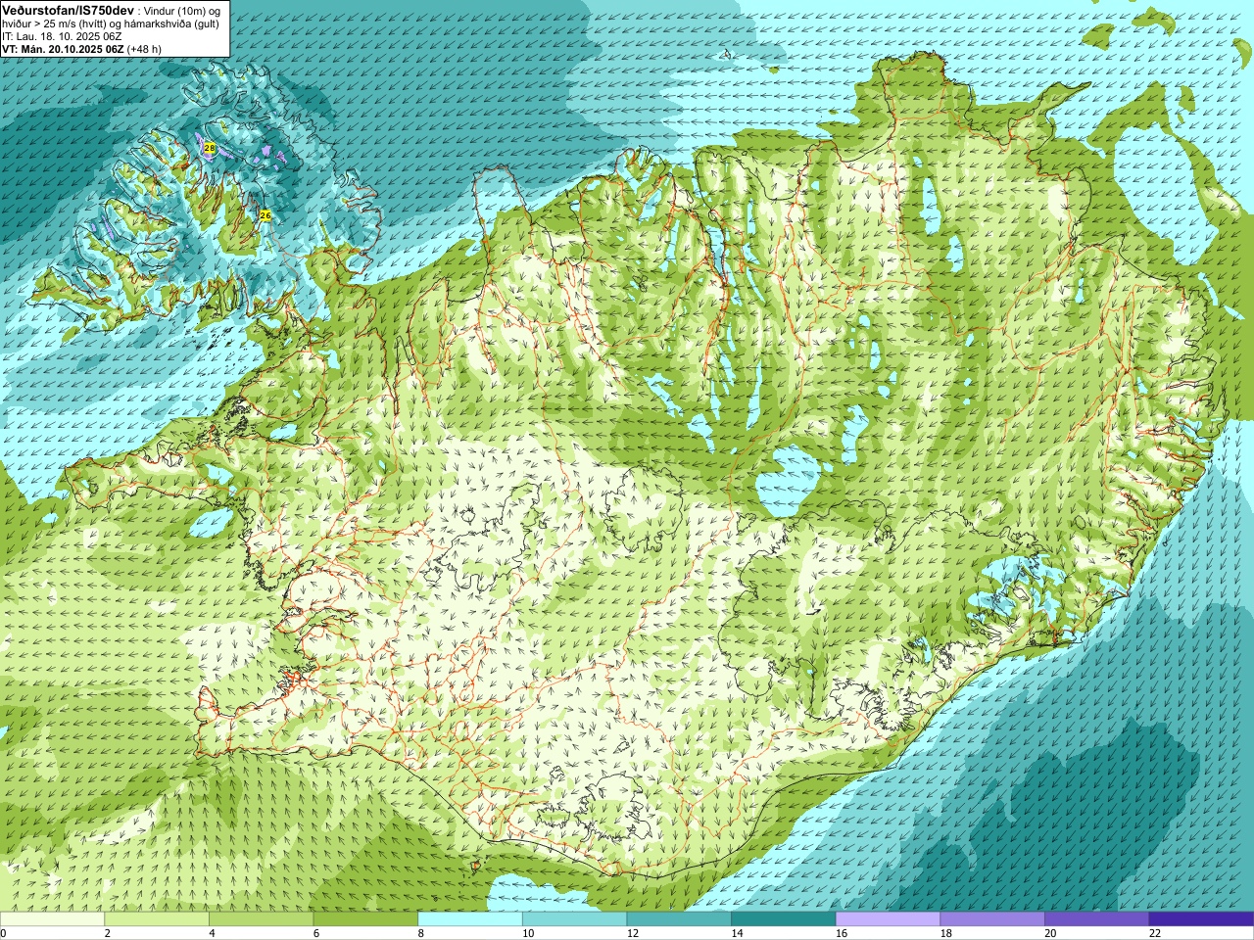Viewport: 1254px width, 940px height.
Task: Click the legend scale label '2'
Action: pos(107,933)
